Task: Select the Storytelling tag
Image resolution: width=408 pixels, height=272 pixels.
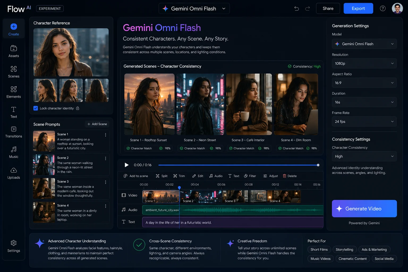Action: tap(344, 249)
